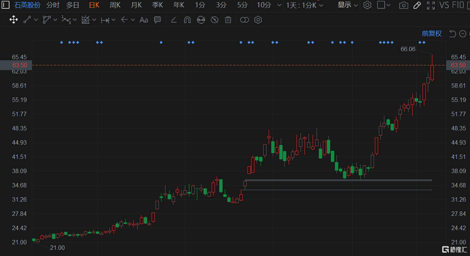Open the 石英股份 stock name link
Viewport: 470px width, 256px height.
[x=28, y=5]
